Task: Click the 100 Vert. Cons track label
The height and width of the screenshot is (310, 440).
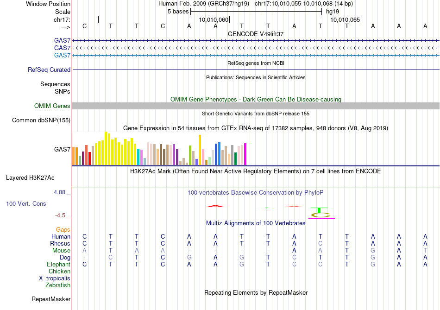Action: pyautogui.click(x=26, y=204)
